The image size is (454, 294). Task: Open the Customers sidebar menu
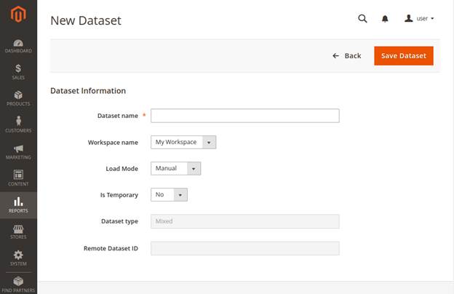pyautogui.click(x=18, y=124)
